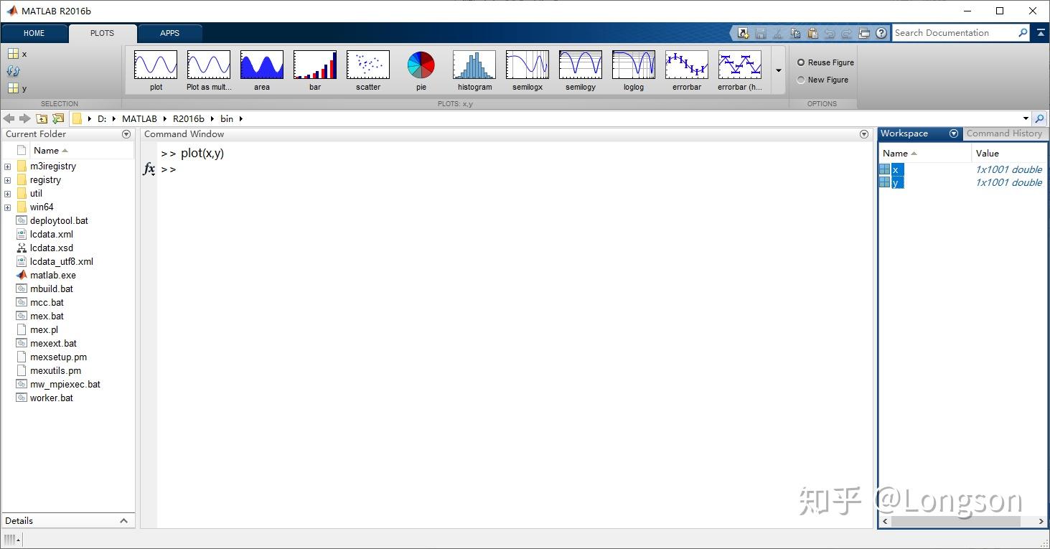Click the Copy icon in quick toolbar
Screen dimensions: 1050x549
click(795, 33)
